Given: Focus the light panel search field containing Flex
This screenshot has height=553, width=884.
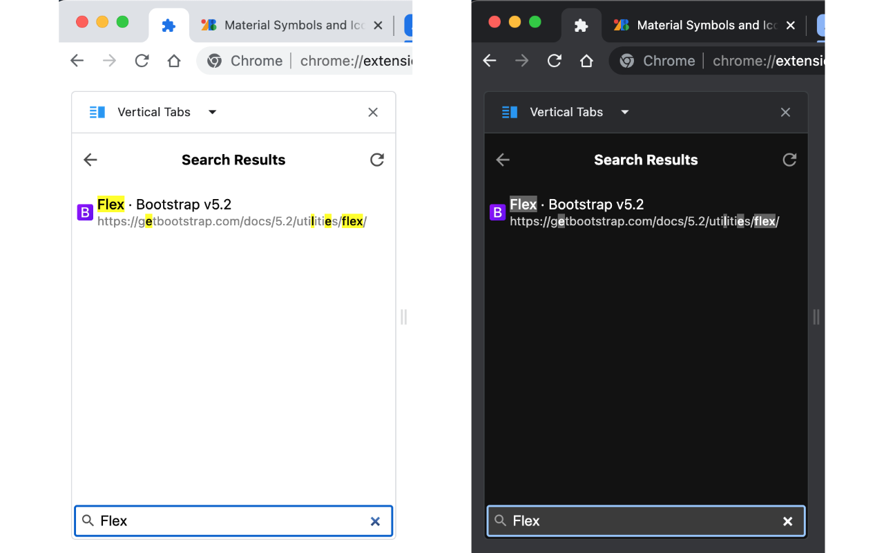Looking at the screenshot, I should tap(233, 521).
